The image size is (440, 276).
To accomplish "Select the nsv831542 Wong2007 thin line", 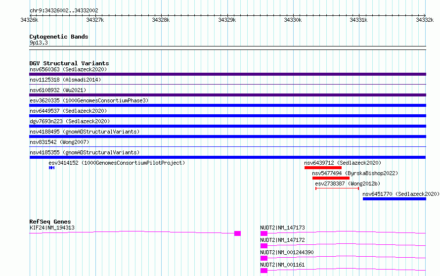I will click(x=227, y=146).
